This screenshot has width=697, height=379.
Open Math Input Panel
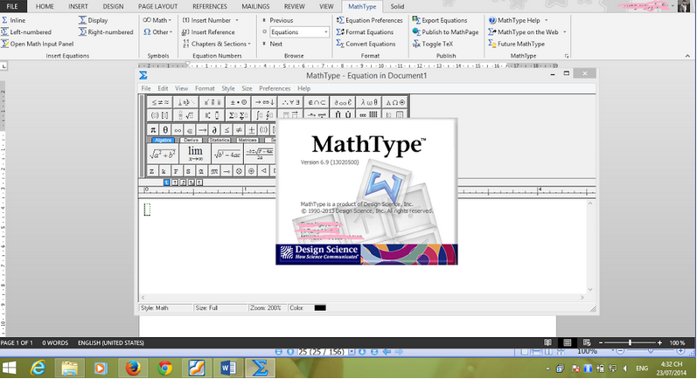[x=38, y=44]
